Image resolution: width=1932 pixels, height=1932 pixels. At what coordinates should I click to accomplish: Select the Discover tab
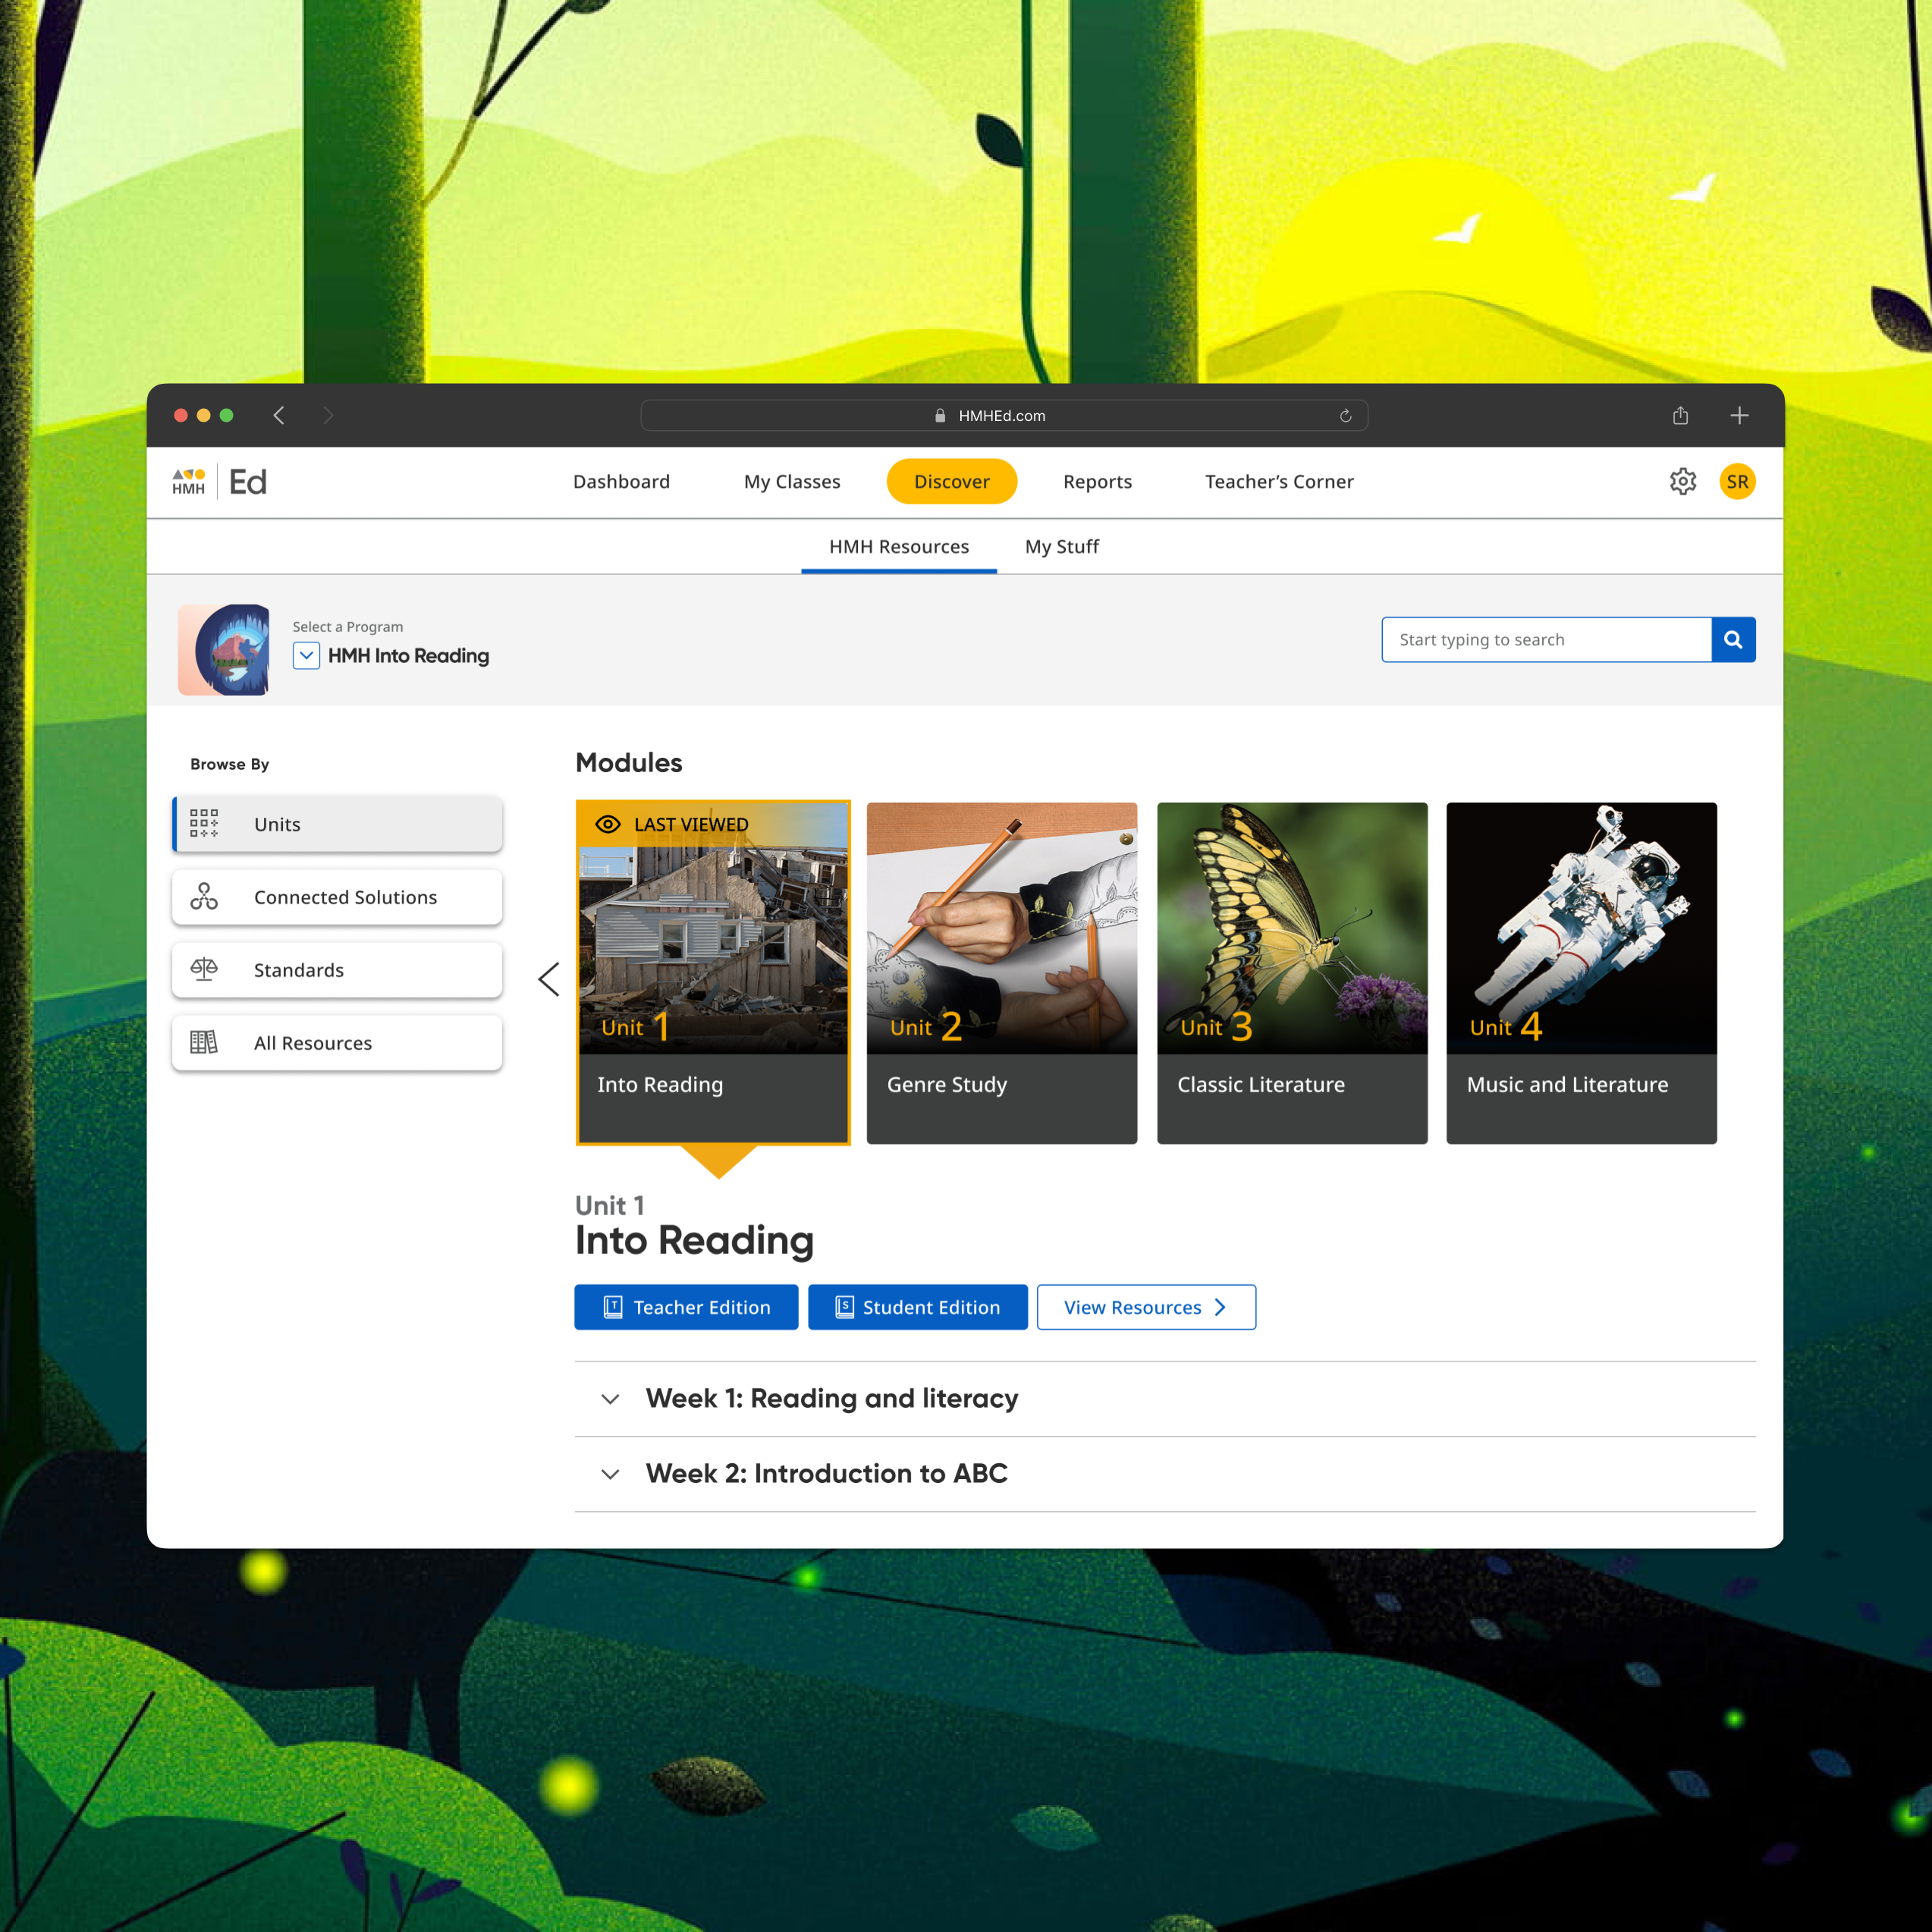tap(952, 482)
